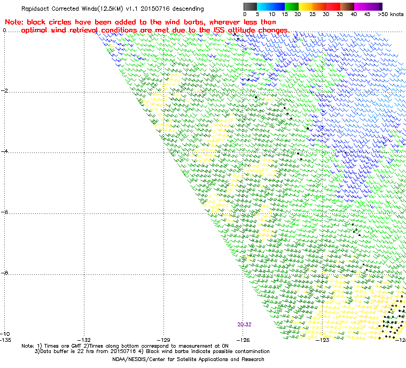Click the 'Times are GMT' footnote line
The width and height of the screenshot is (406, 368).
(x=125, y=346)
